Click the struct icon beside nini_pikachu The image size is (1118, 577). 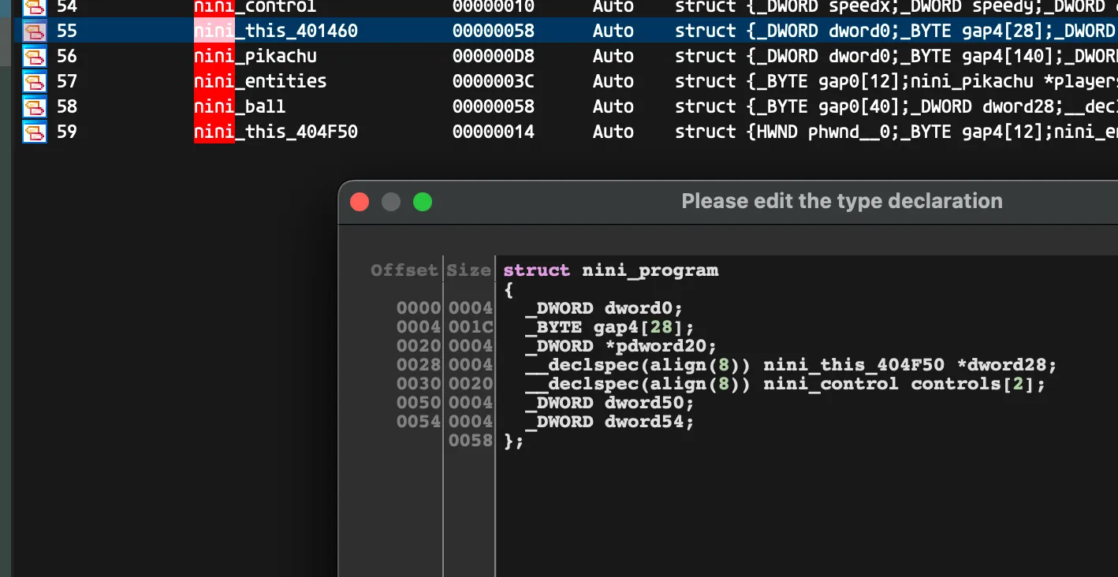pyautogui.click(x=35, y=57)
